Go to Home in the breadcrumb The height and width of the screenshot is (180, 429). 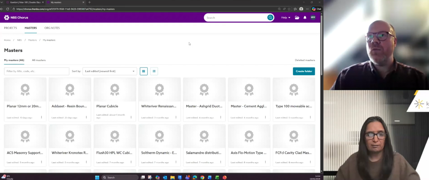pos(7,40)
